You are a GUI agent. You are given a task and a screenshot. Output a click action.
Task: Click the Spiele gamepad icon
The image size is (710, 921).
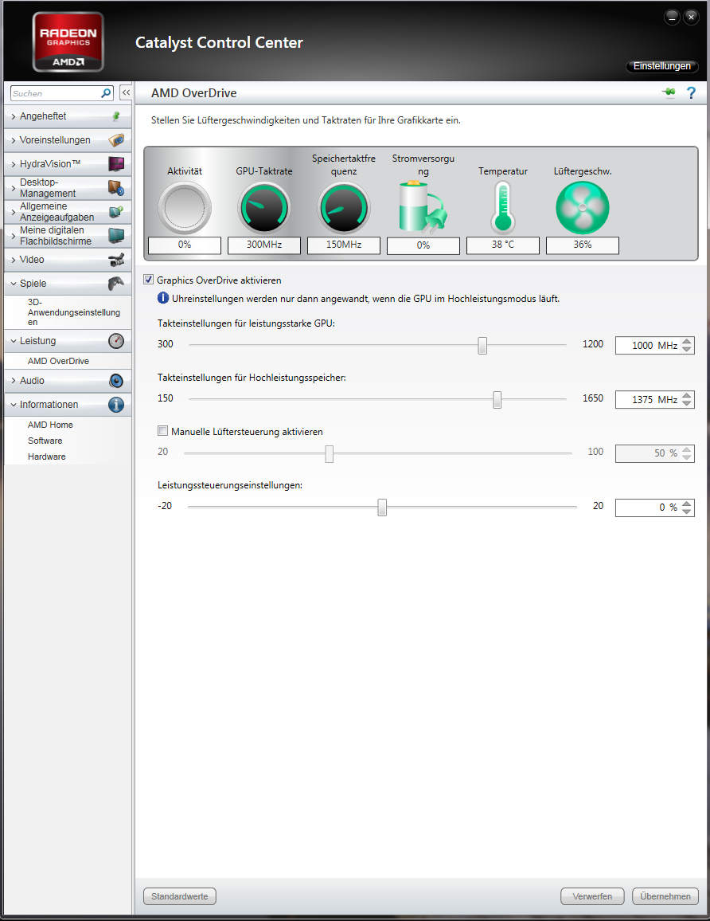(x=116, y=283)
